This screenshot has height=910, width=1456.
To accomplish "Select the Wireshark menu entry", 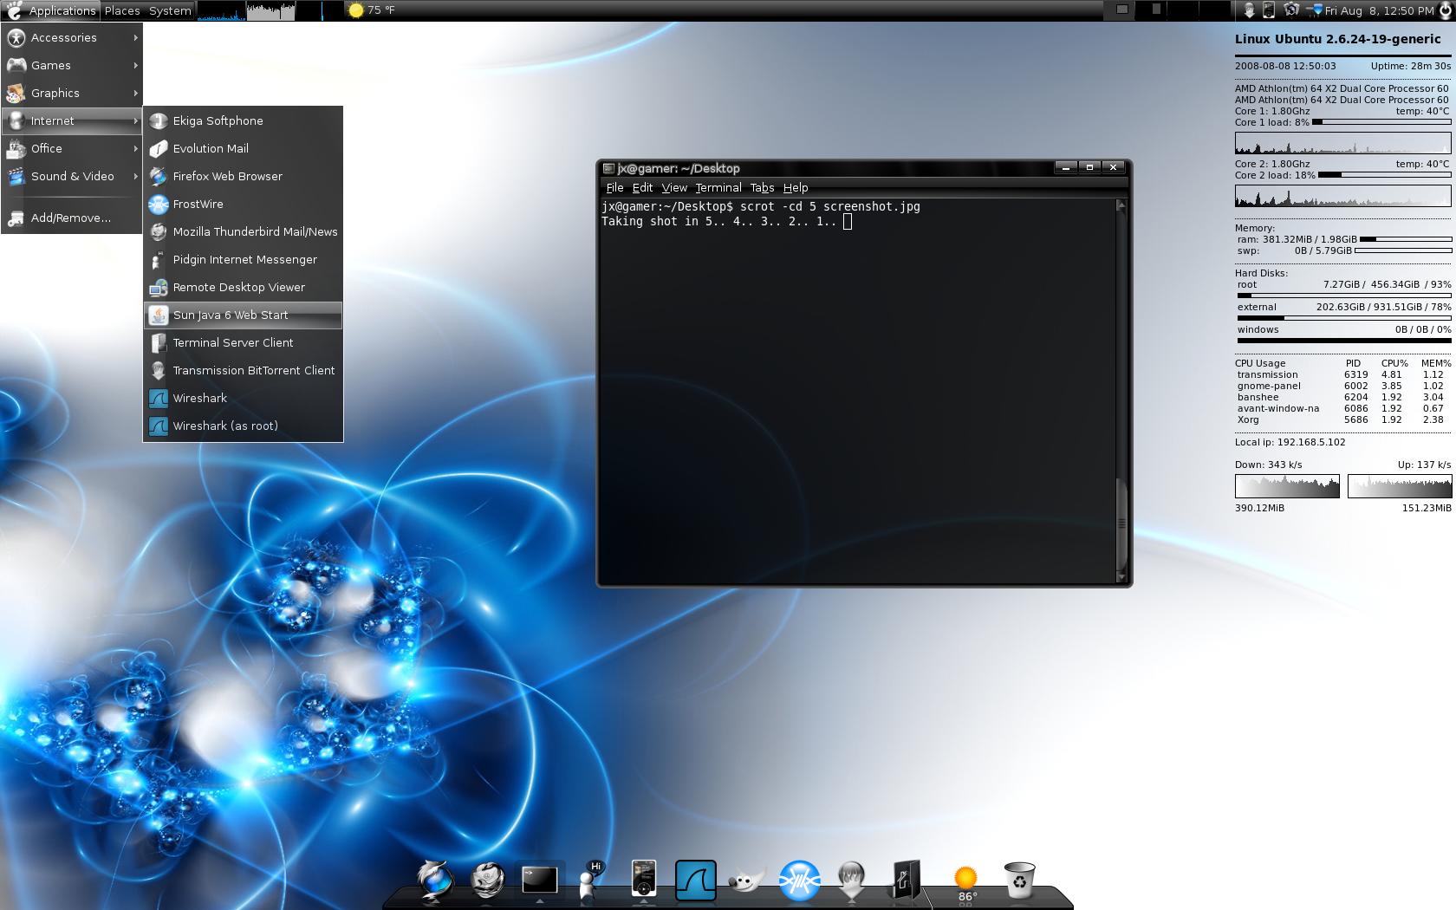I will click(244, 399).
